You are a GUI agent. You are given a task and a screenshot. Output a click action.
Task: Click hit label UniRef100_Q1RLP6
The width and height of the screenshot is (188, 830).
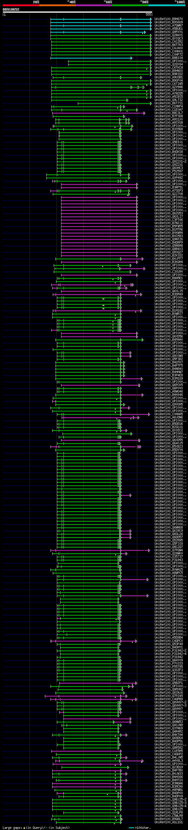169,812
